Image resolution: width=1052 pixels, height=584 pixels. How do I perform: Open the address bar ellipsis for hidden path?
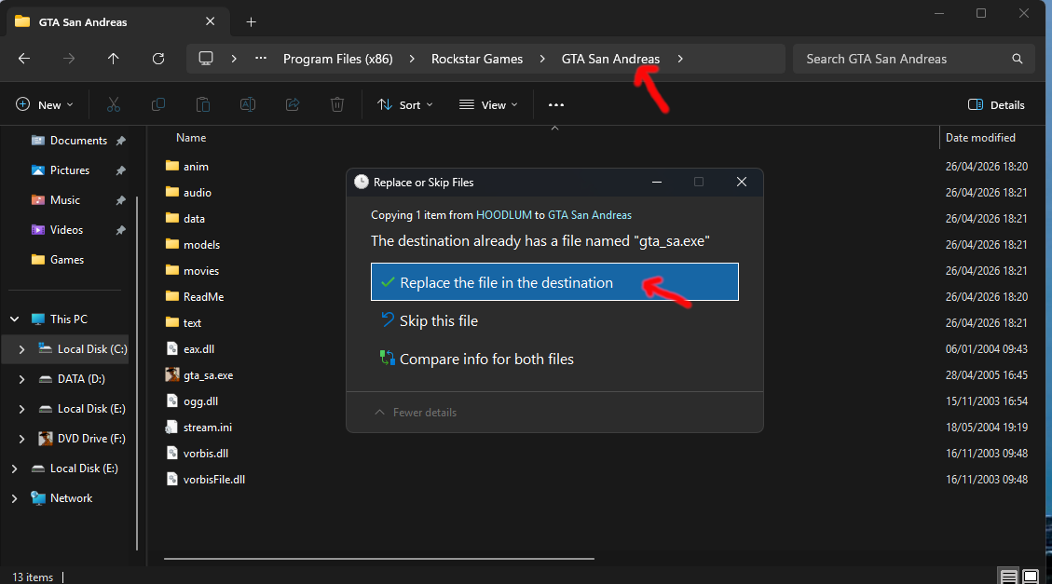261,59
